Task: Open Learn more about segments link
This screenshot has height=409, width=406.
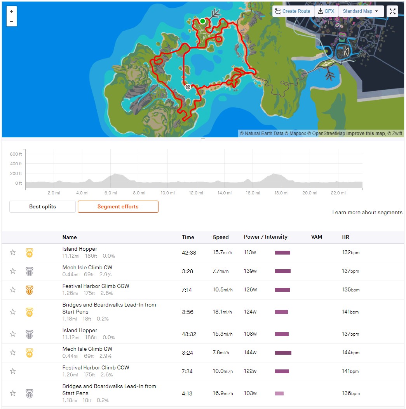Action: pyautogui.click(x=368, y=212)
